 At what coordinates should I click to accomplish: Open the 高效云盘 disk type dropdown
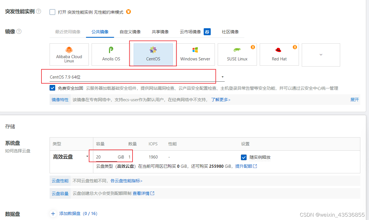point(70,157)
